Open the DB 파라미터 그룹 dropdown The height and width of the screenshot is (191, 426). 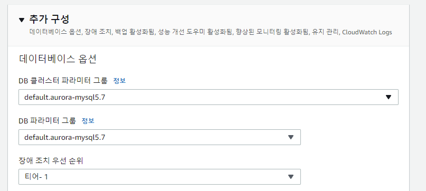click(159, 137)
